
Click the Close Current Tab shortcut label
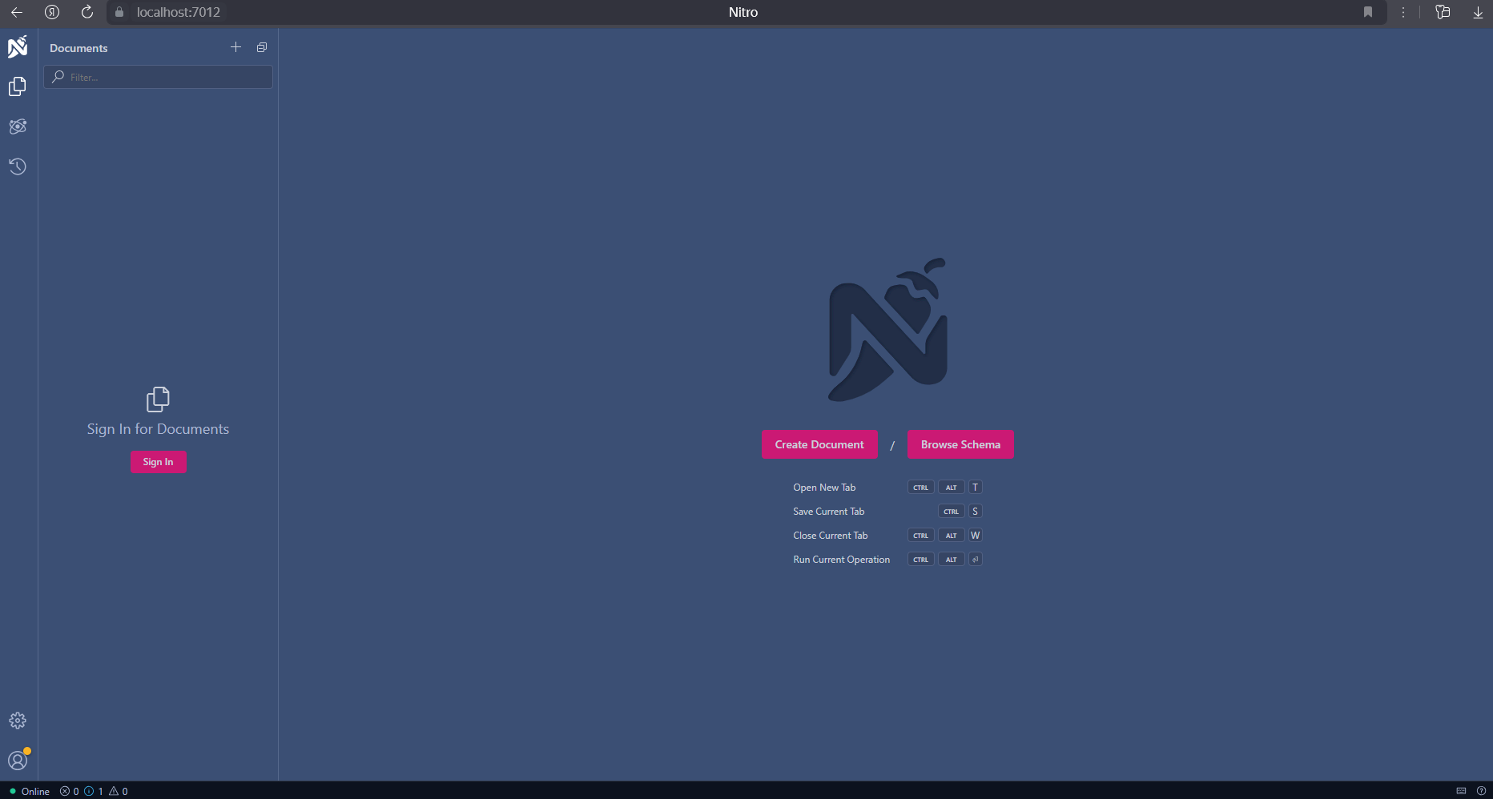[831, 536]
